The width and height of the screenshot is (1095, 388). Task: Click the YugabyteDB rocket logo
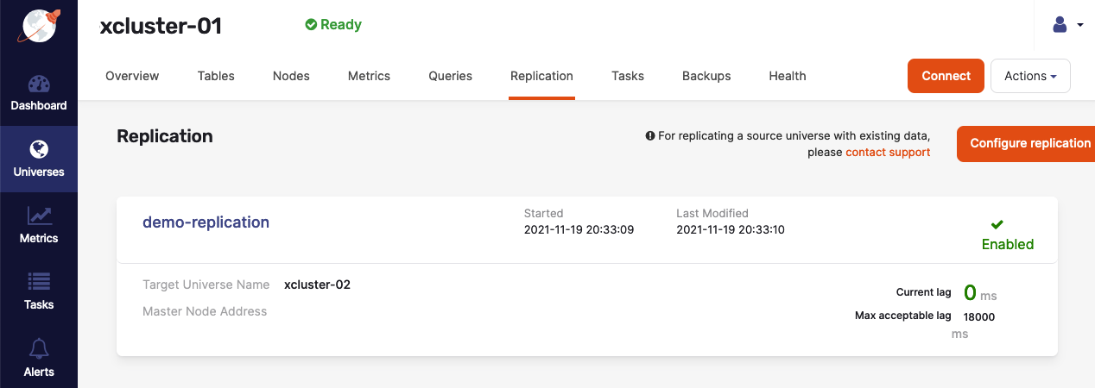[39, 26]
